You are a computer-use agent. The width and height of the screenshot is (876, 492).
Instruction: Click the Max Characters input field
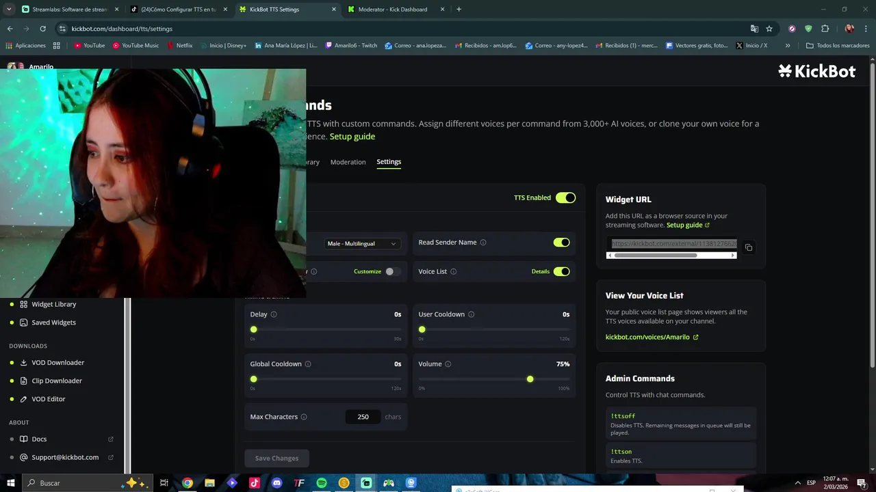pos(363,417)
